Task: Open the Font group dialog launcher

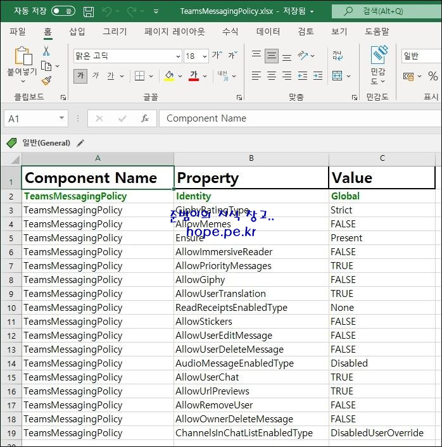Action: click(x=239, y=98)
